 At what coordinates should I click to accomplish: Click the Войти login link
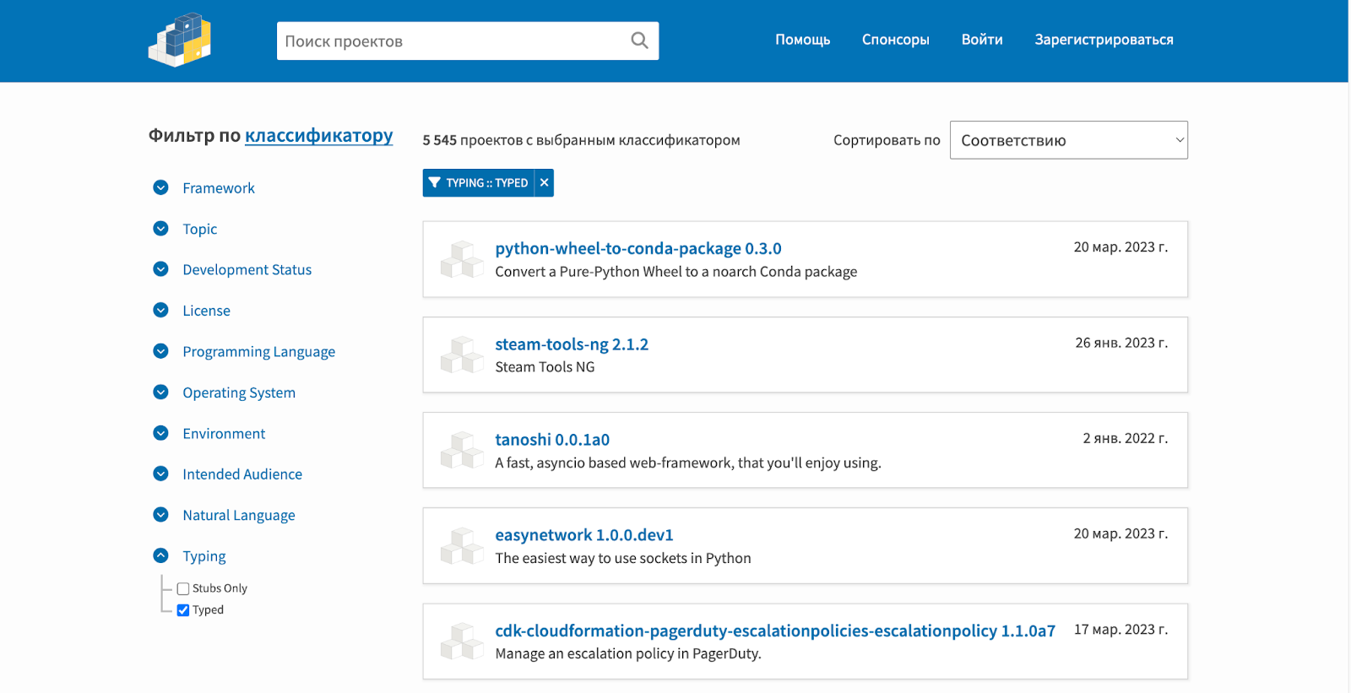point(982,40)
